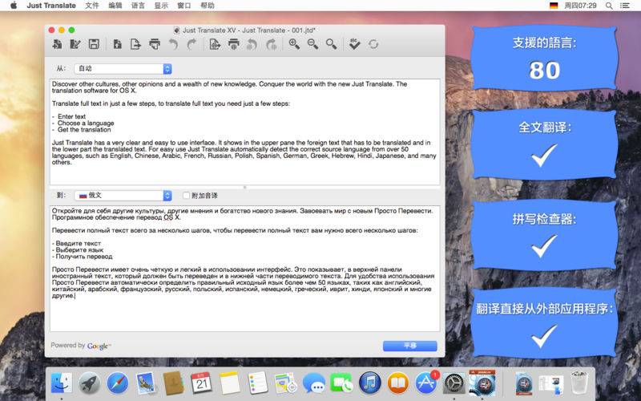Click inside the lower Russian translation text area

[245, 269]
